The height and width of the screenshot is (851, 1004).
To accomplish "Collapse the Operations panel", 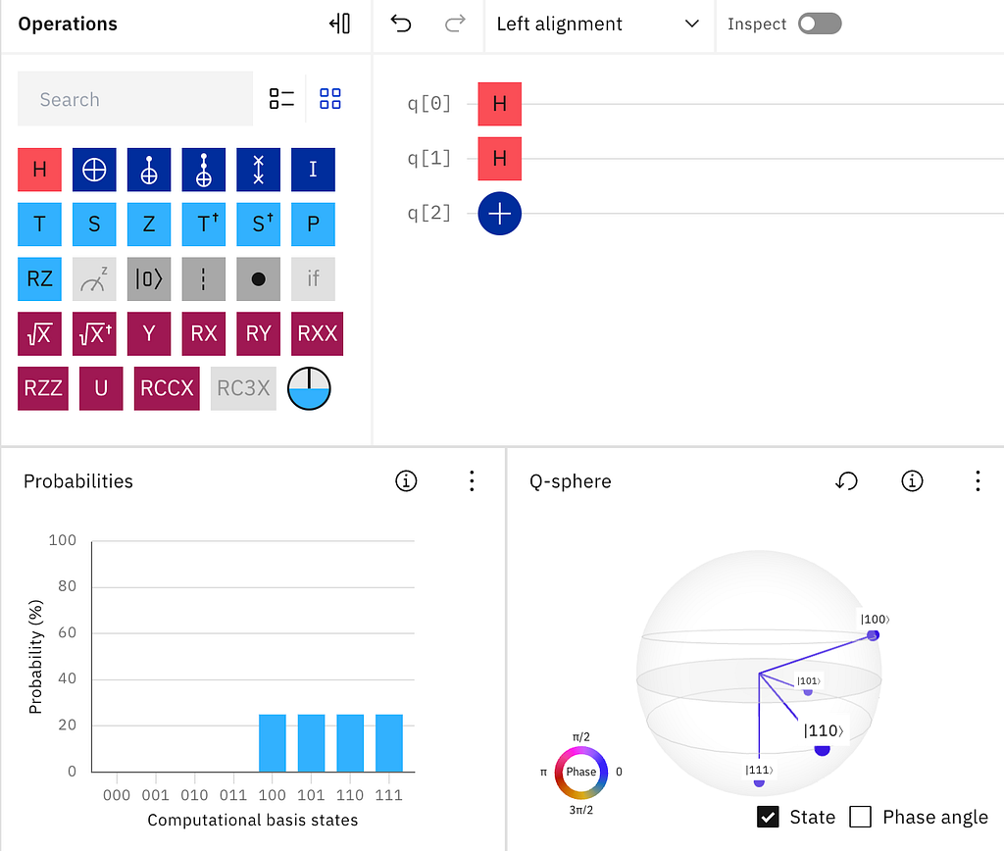I will pyautogui.click(x=340, y=25).
